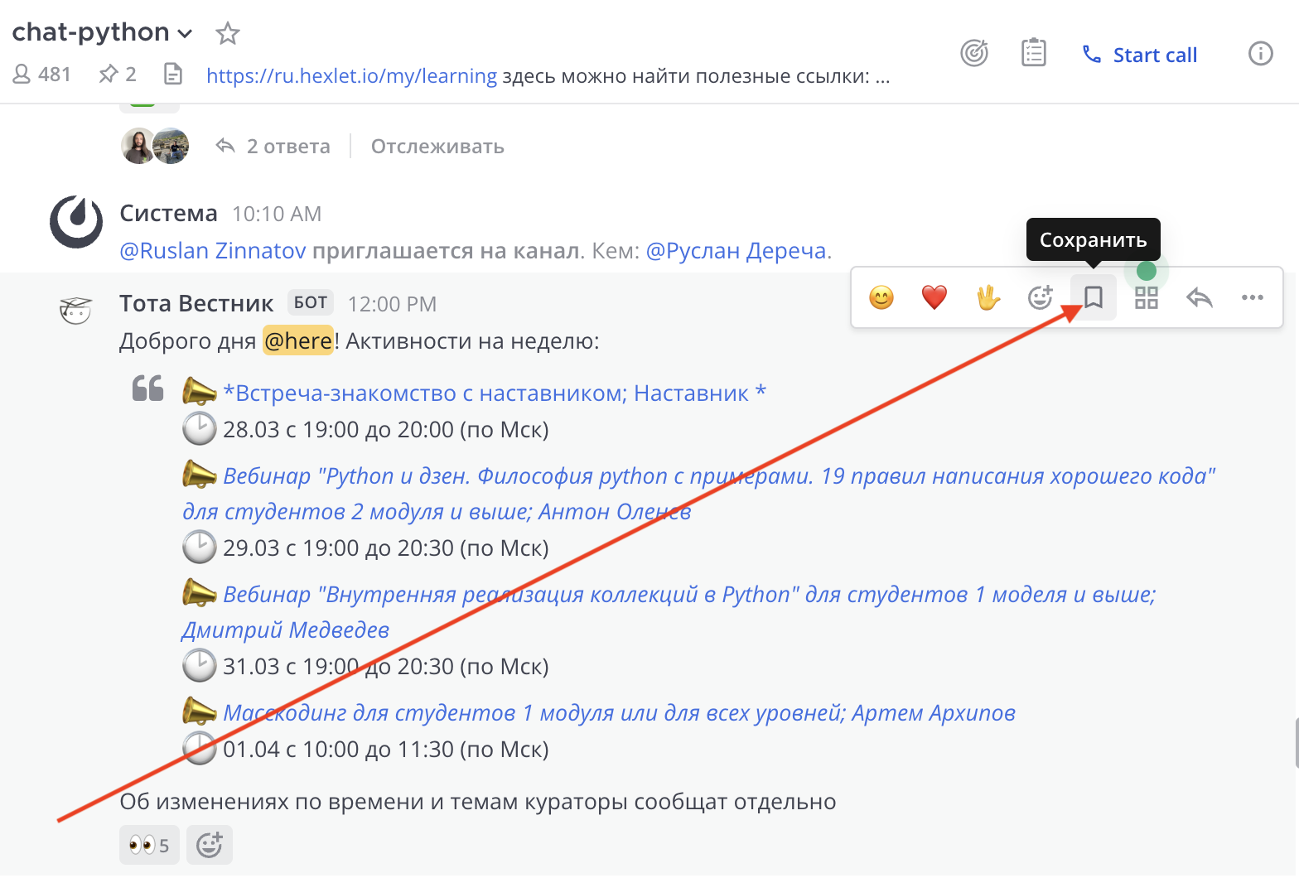
Task: Open the thread with 2 ответа
Action: coord(274,147)
